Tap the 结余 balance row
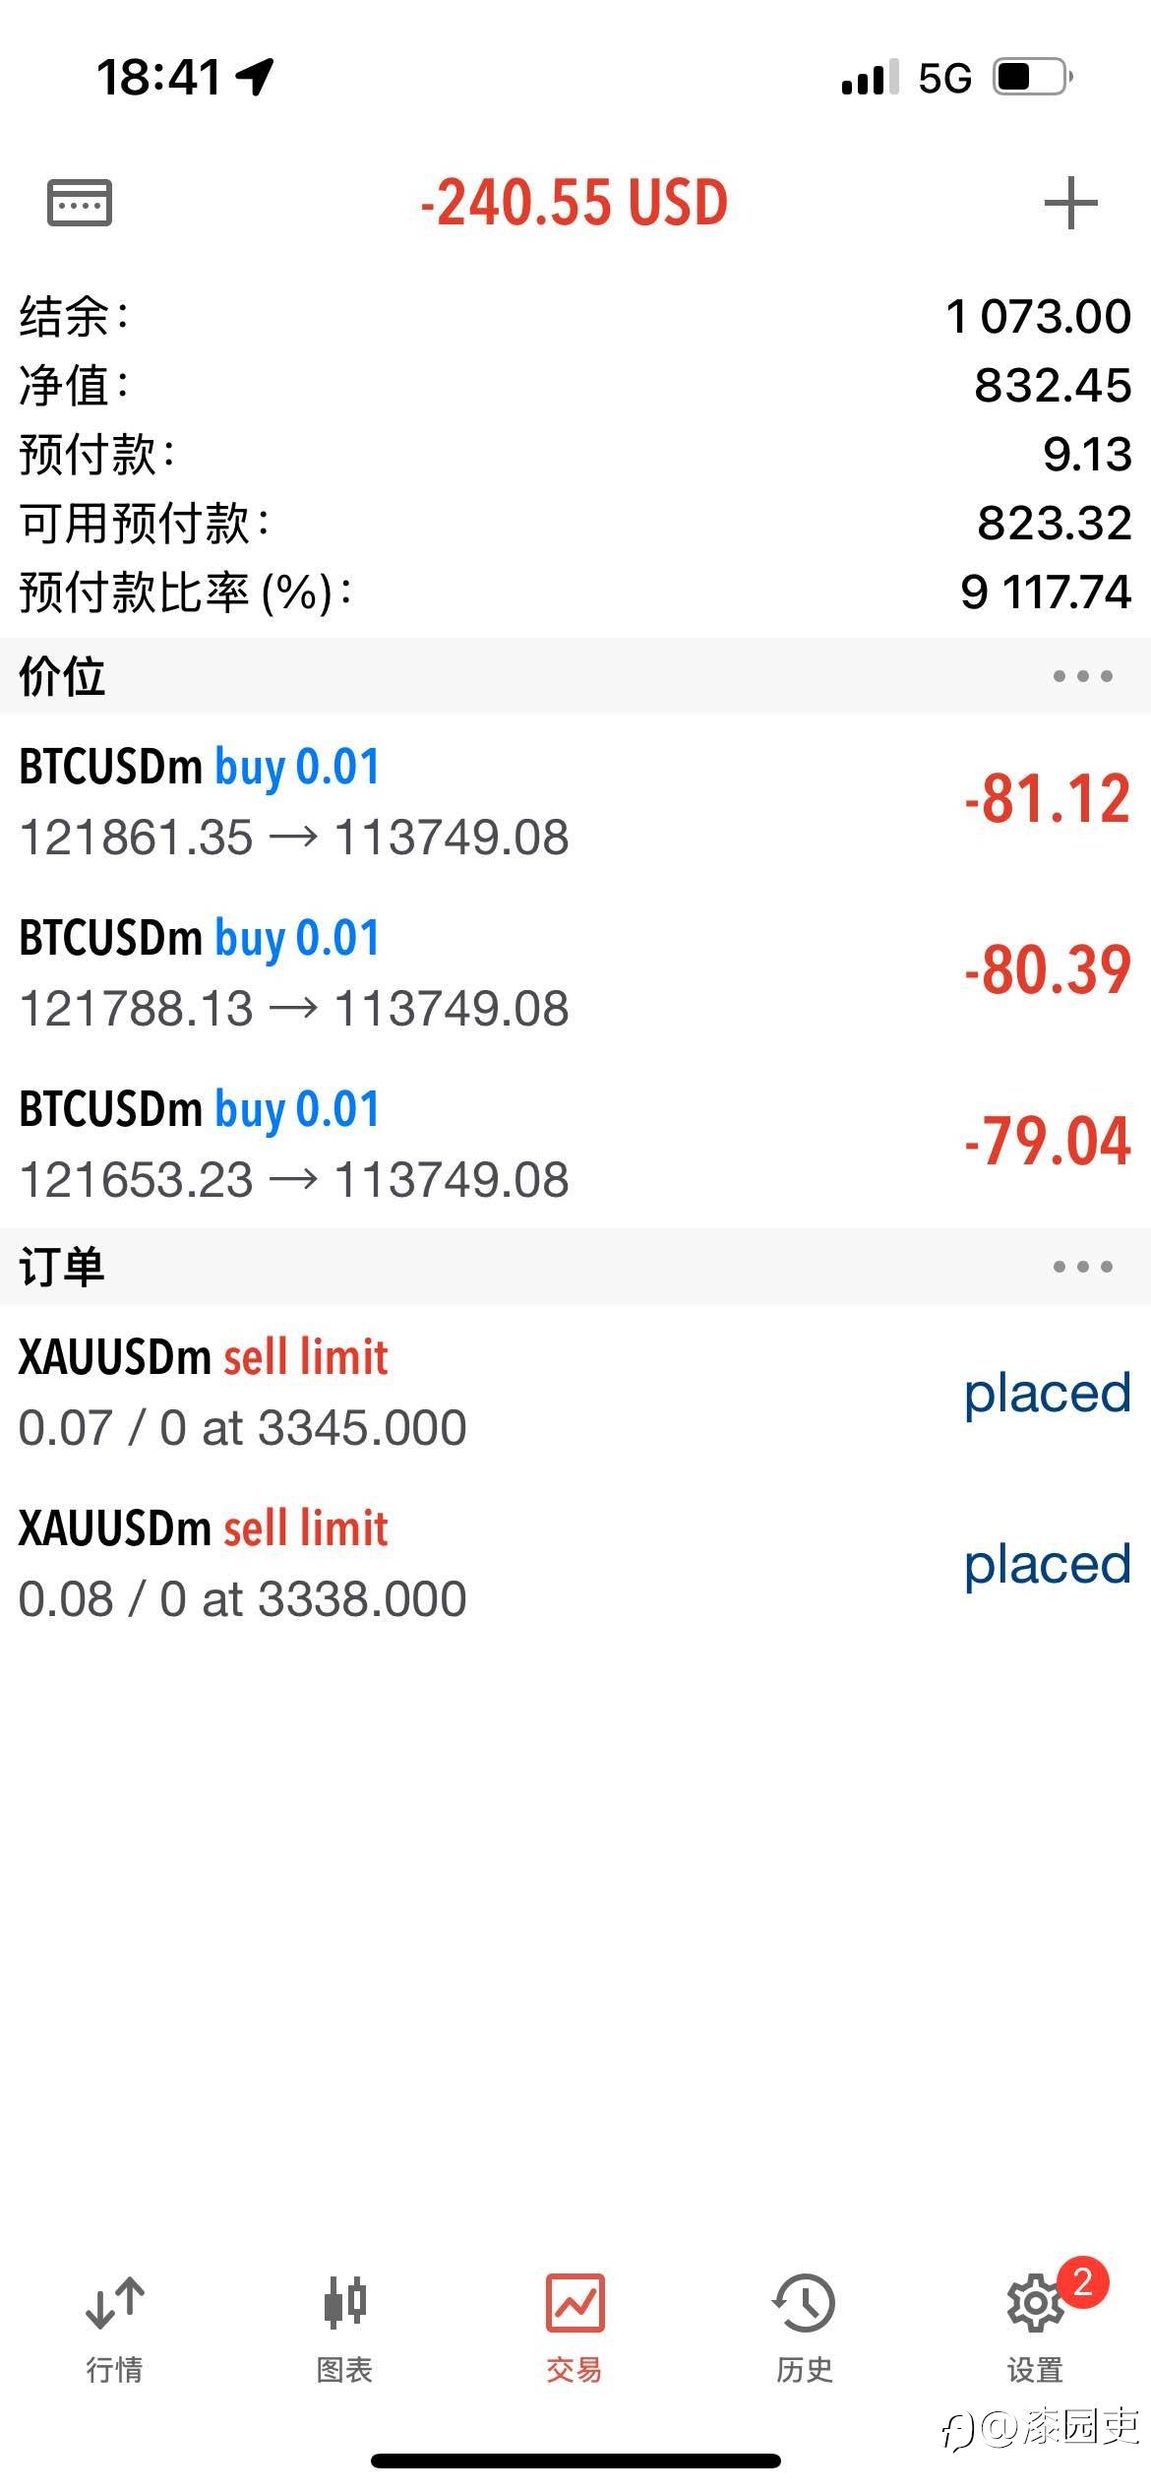Image resolution: width=1151 pixels, height=2492 pixels. (x=575, y=317)
